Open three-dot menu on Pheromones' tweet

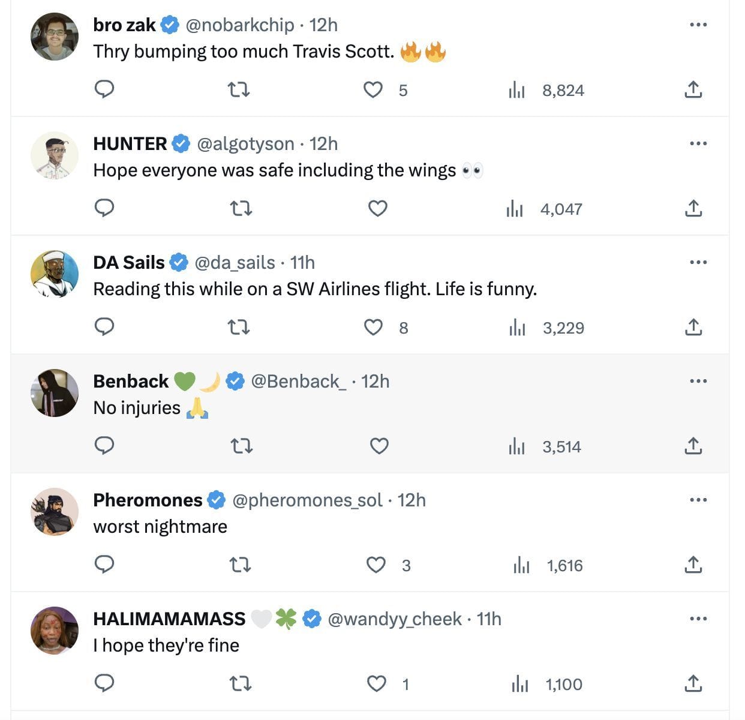coord(698,500)
